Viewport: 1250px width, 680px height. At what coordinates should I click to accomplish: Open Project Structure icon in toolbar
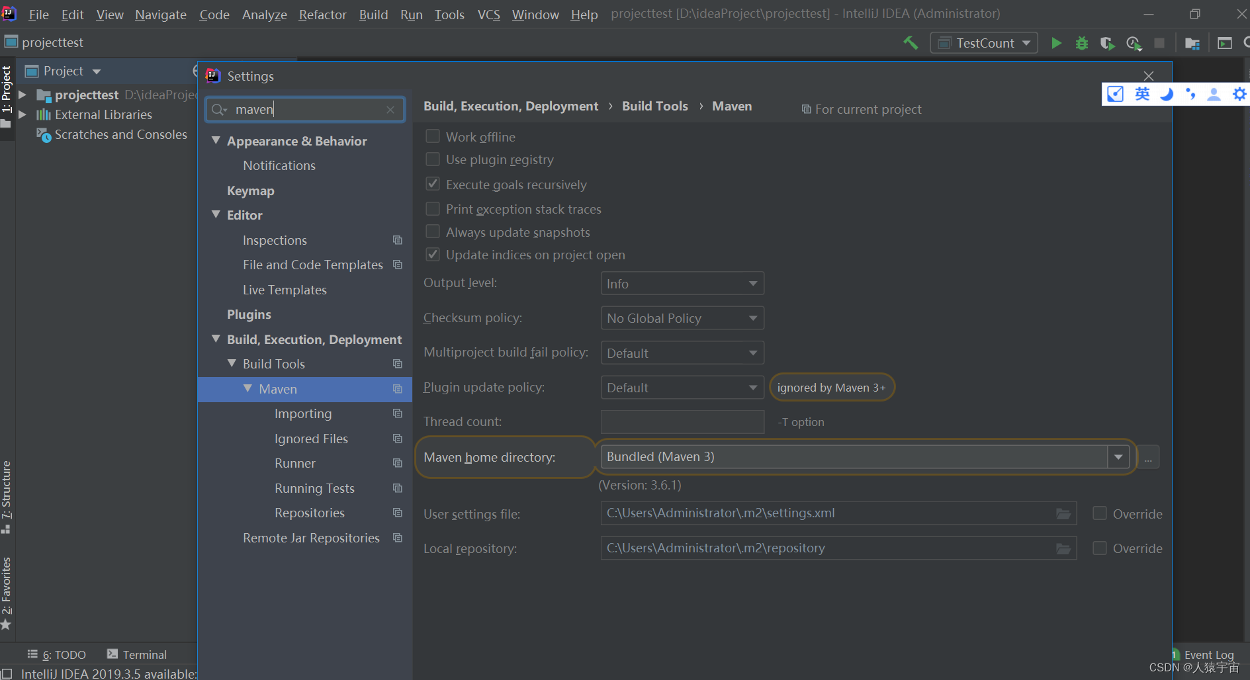(1192, 43)
